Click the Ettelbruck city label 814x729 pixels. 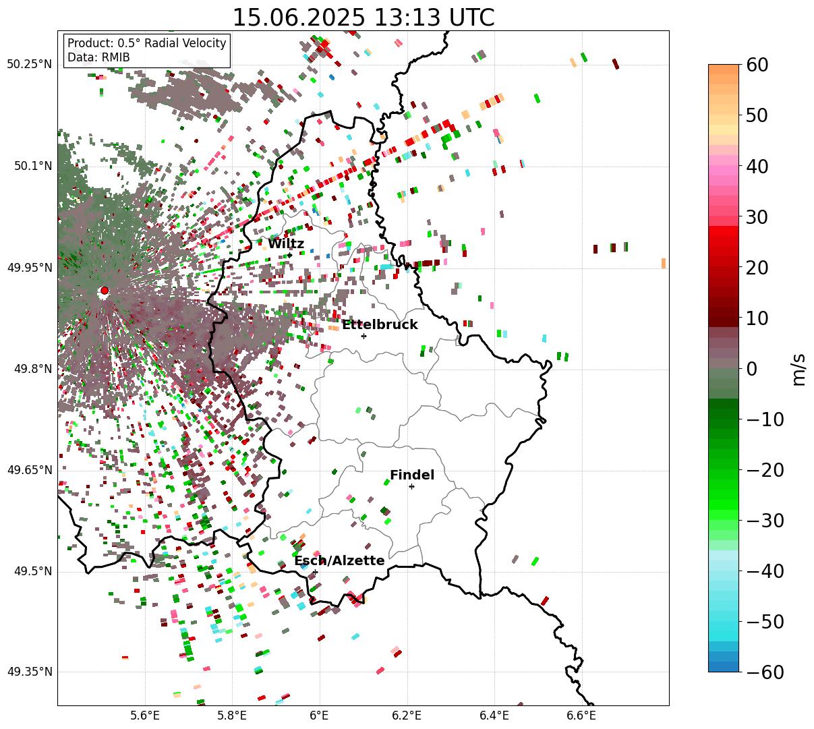coord(380,324)
